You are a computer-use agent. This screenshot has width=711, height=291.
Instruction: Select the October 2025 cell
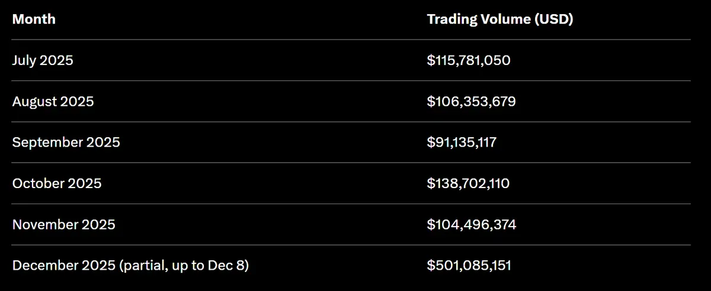[x=57, y=183]
